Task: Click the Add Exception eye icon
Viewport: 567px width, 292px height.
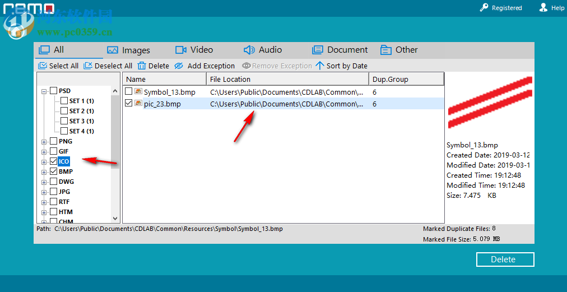Action: click(x=179, y=66)
